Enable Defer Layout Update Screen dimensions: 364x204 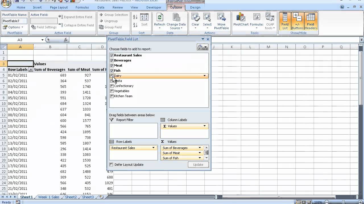coord(111,165)
